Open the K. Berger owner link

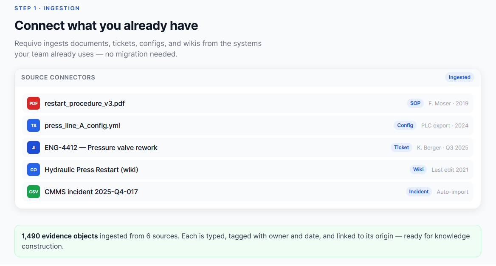click(428, 147)
